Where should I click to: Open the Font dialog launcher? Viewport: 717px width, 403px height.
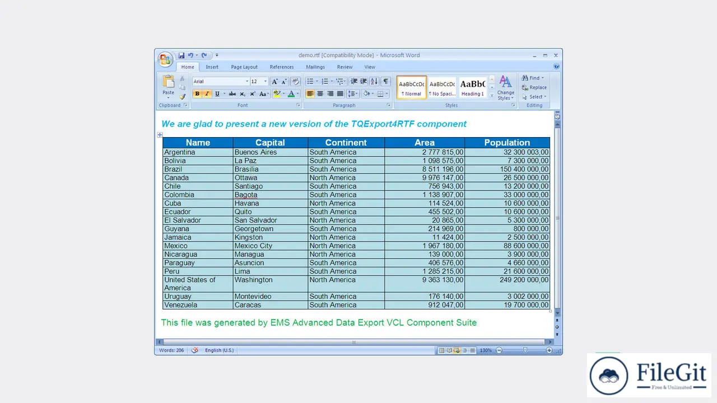point(297,105)
